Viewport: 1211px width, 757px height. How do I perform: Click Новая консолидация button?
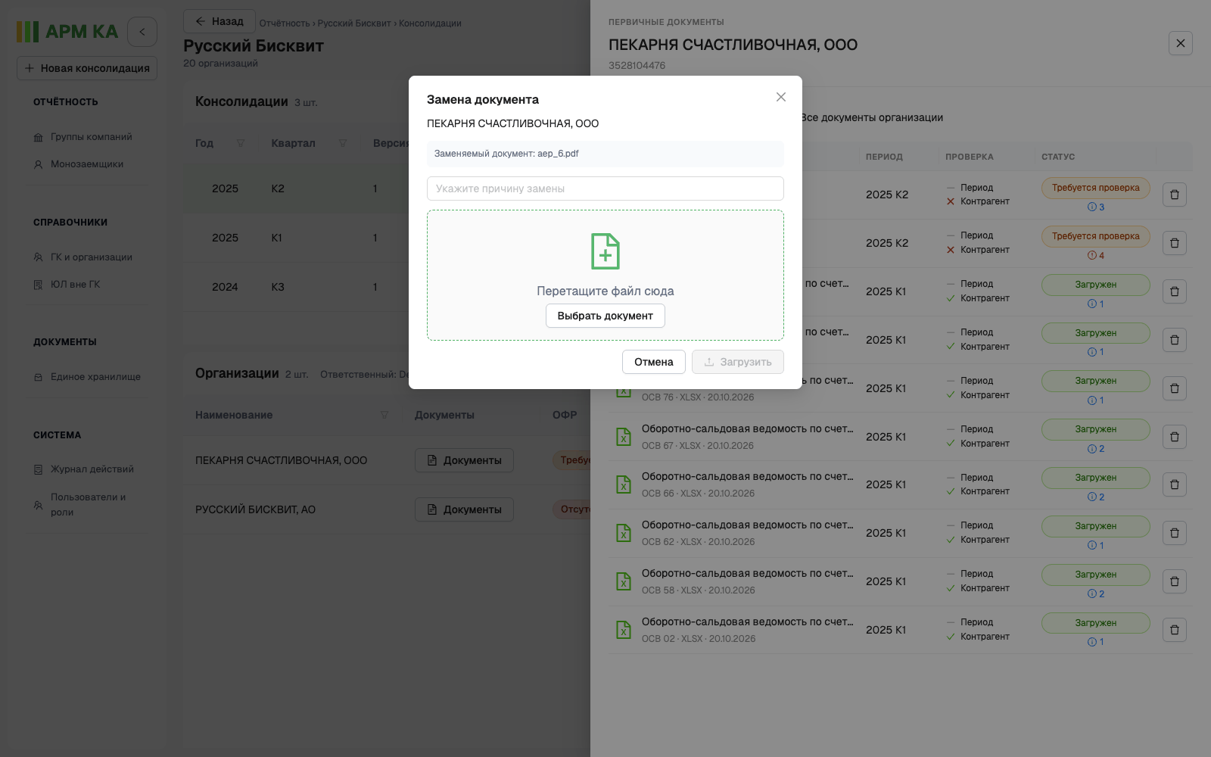click(x=87, y=68)
